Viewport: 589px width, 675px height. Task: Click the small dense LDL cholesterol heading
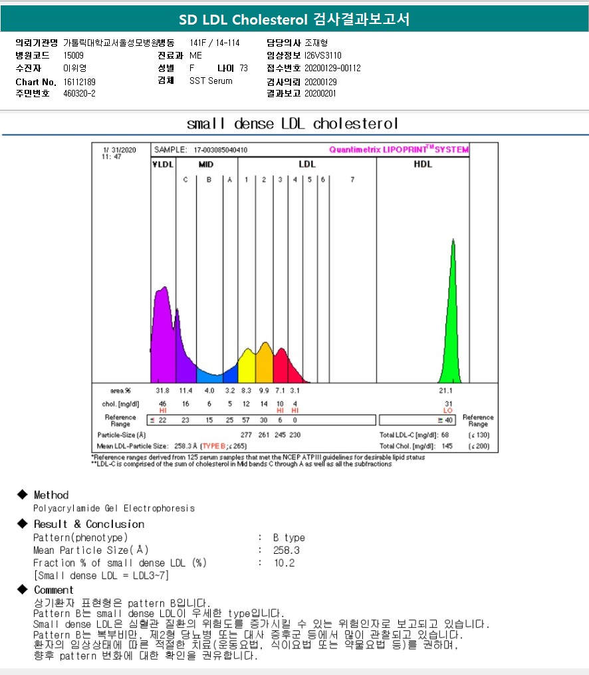293,124
